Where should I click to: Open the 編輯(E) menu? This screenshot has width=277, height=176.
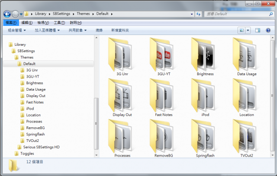click(27, 23)
